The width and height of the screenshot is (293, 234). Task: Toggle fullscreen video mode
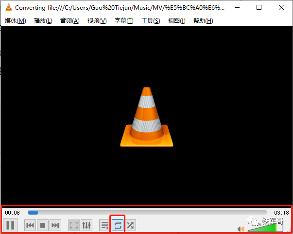pyautogui.click(x=74, y=225)
